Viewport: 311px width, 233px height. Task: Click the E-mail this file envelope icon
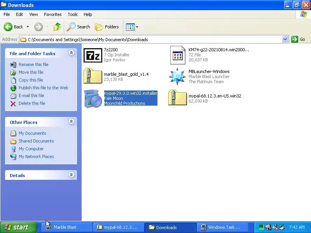[13, 96]
